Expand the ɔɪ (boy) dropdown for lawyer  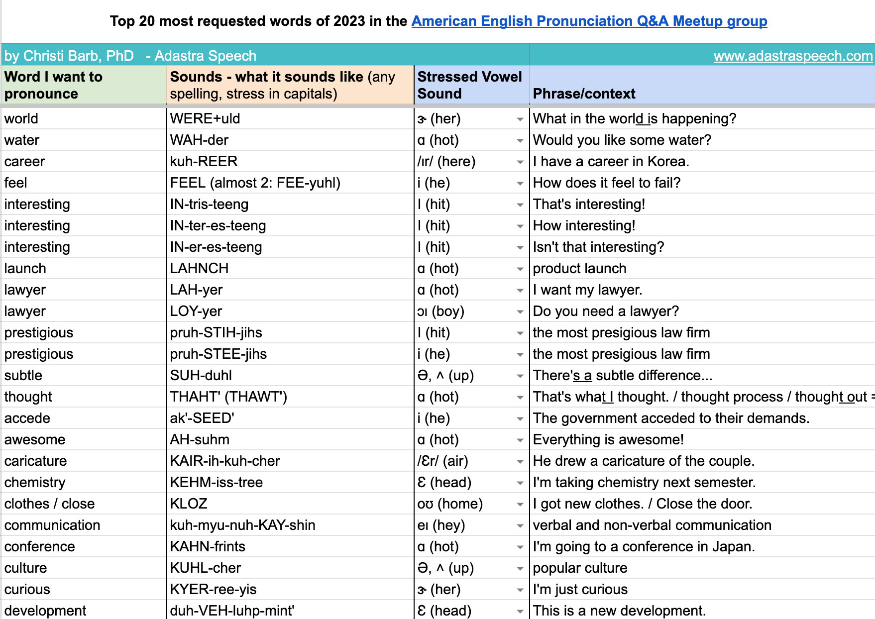(520, 312)
